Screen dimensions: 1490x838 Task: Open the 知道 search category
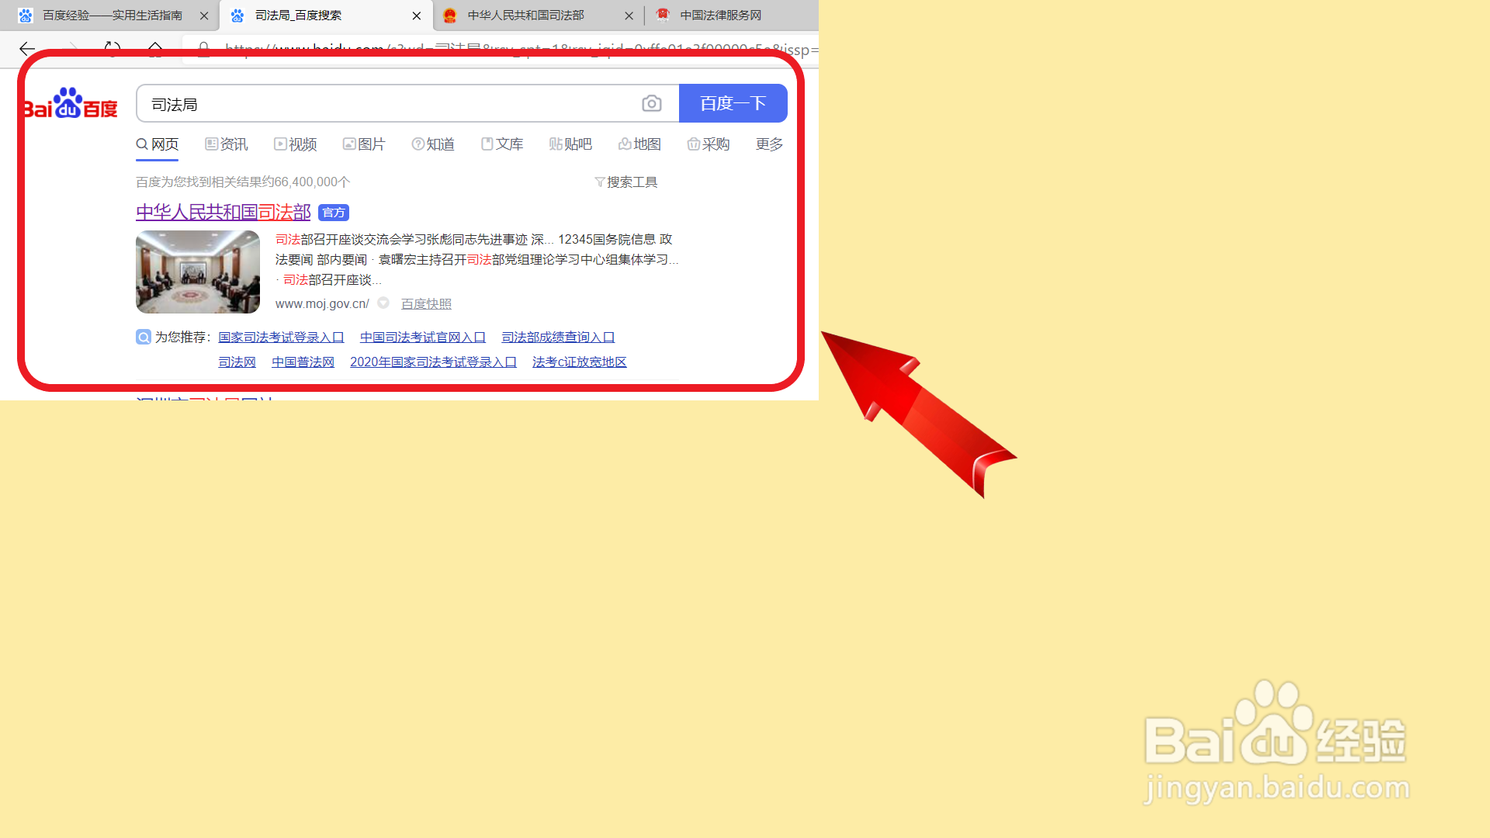(x=433, y=144)
